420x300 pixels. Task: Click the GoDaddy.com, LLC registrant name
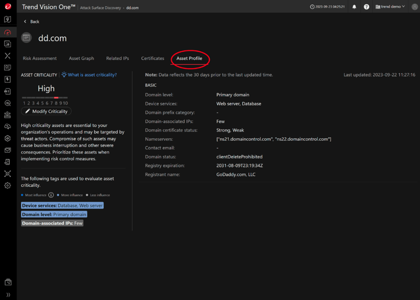[236, 175]
